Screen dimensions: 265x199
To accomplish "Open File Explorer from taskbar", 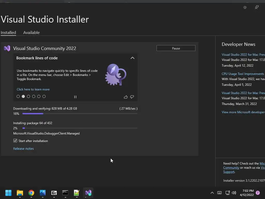I will [20, 193].
